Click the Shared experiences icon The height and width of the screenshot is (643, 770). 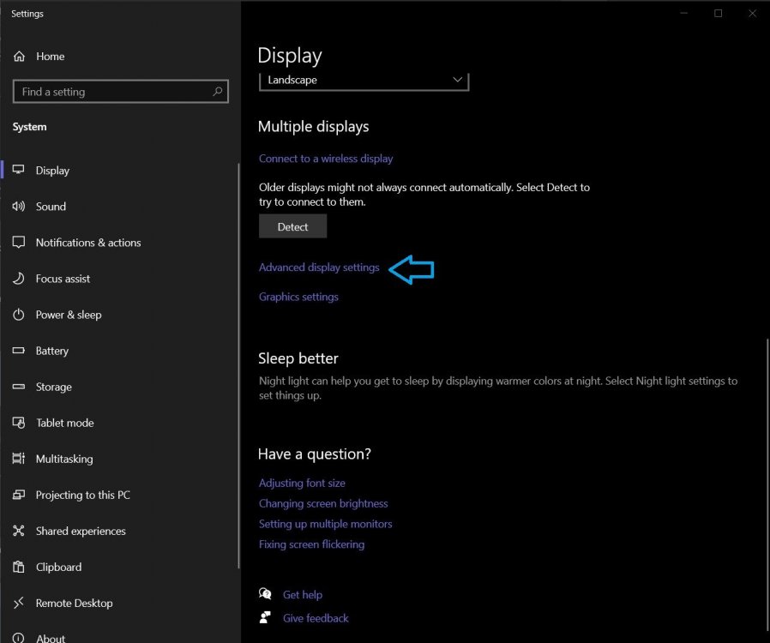click(19, 531)
